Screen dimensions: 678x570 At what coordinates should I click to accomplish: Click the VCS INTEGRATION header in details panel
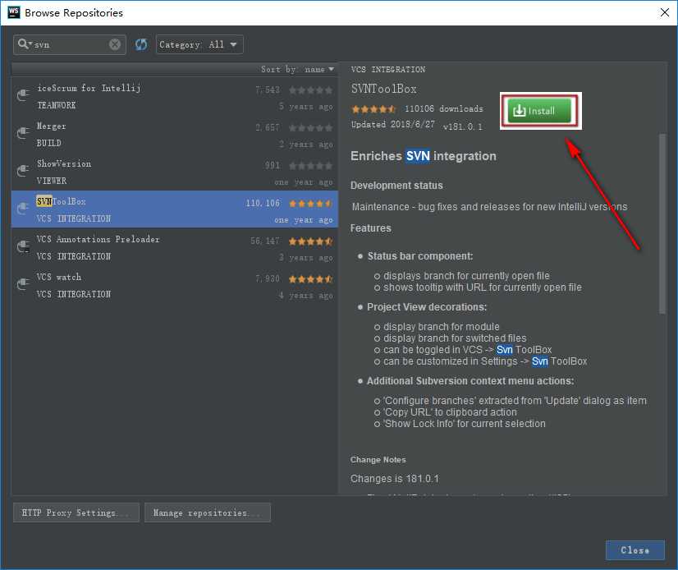click(x=388, y=69)
